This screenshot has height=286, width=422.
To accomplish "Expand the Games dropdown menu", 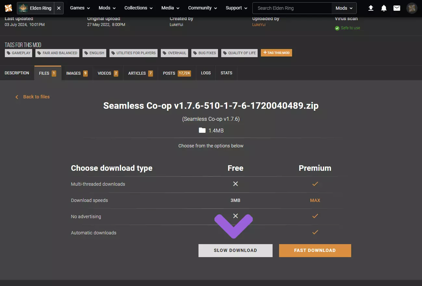I will coord(80,8).
